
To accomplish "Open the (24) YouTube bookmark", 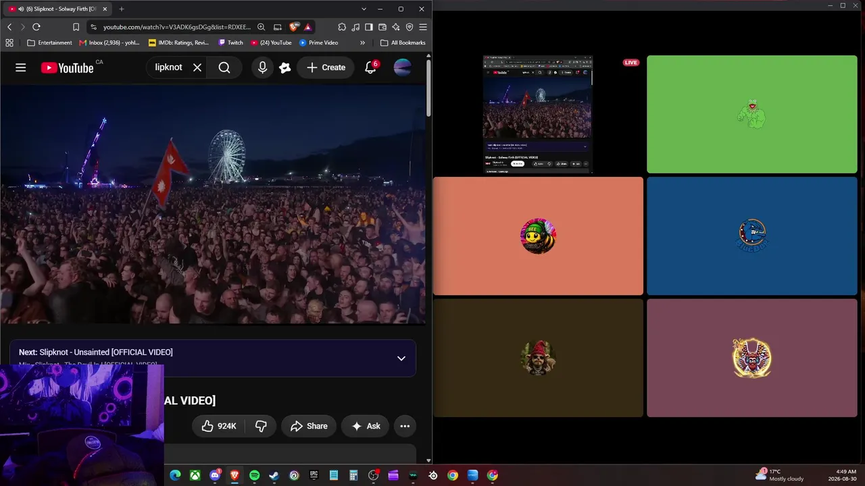I will pos(271,43).
